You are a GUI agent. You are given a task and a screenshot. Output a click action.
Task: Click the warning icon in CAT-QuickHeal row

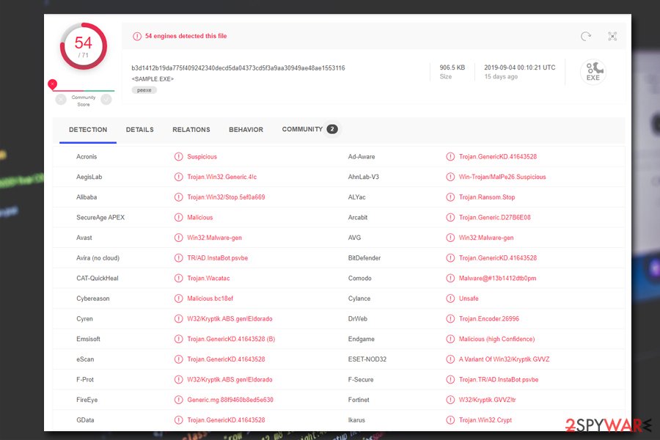tap(178, 278)
